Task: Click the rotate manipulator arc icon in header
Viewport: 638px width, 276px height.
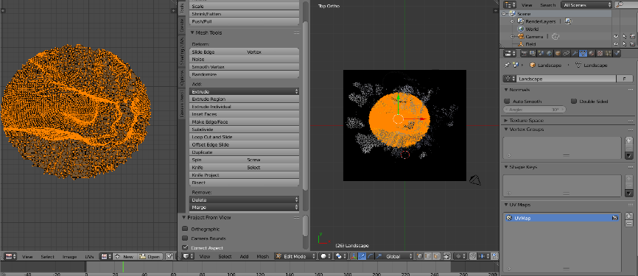Action: (371, 256)
